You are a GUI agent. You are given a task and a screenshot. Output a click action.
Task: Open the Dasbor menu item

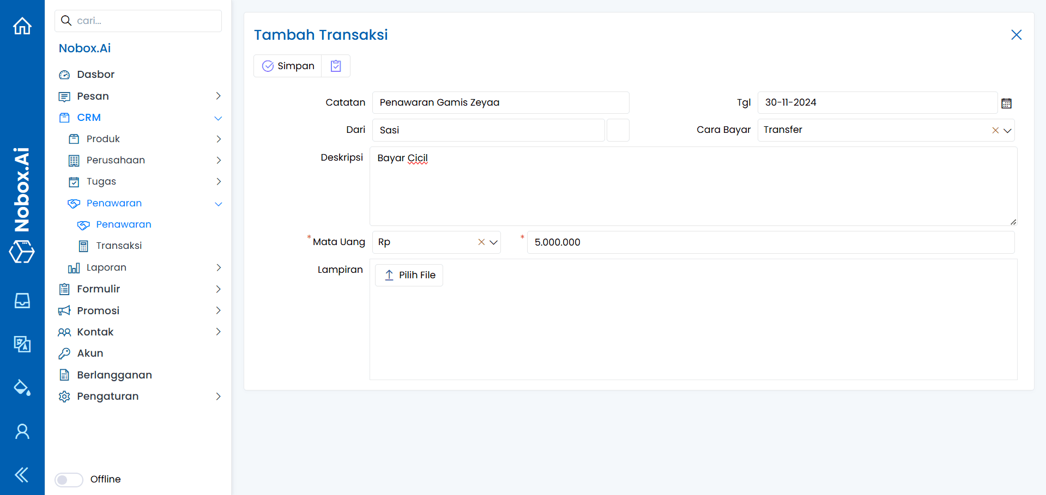coord(95,74)
